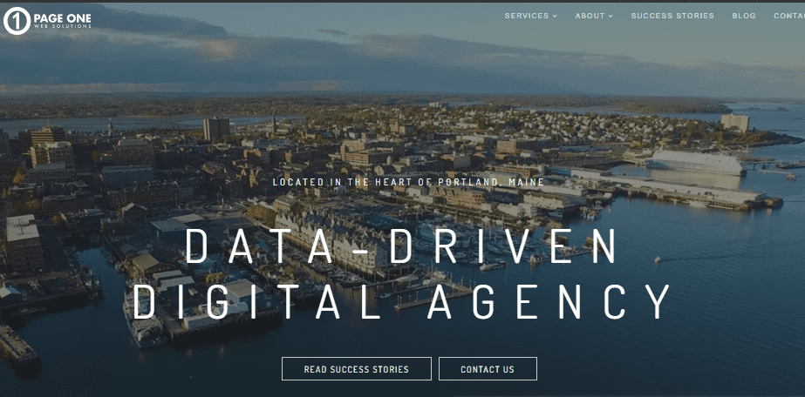Click the PAGE ONE logo text
This screenshot has width=805, height=397.
coord(62,17)
